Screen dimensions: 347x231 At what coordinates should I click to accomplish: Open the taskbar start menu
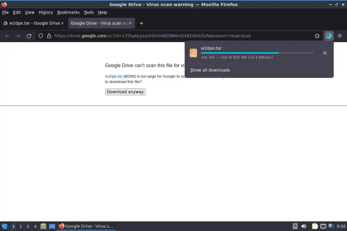pyautogui.click(x=5, y=226)
